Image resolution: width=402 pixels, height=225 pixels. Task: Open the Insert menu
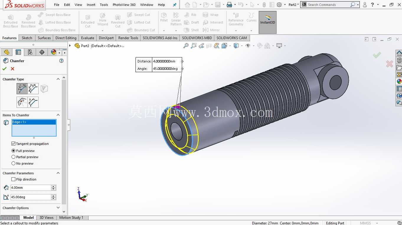[91, 5]
